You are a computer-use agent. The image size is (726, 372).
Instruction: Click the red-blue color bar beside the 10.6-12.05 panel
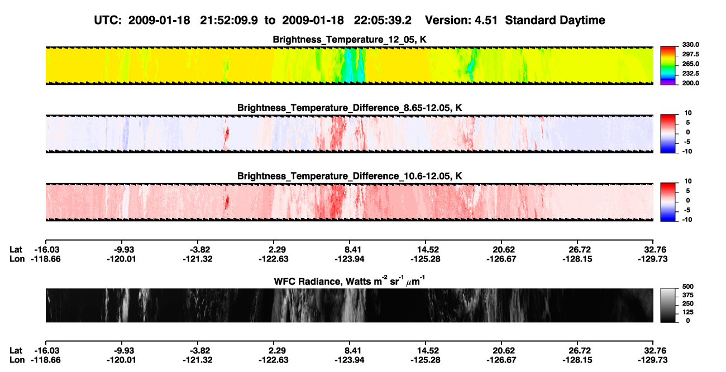click(668, 203)
